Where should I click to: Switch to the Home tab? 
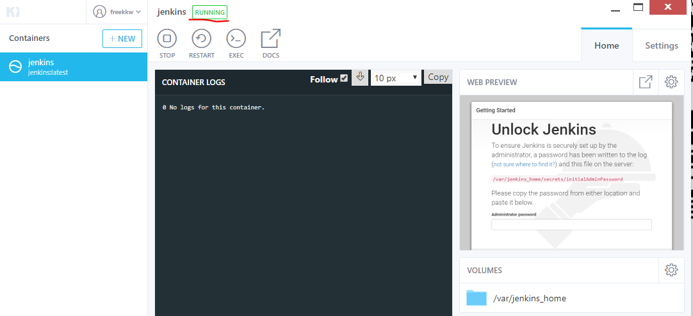[607, 45]
